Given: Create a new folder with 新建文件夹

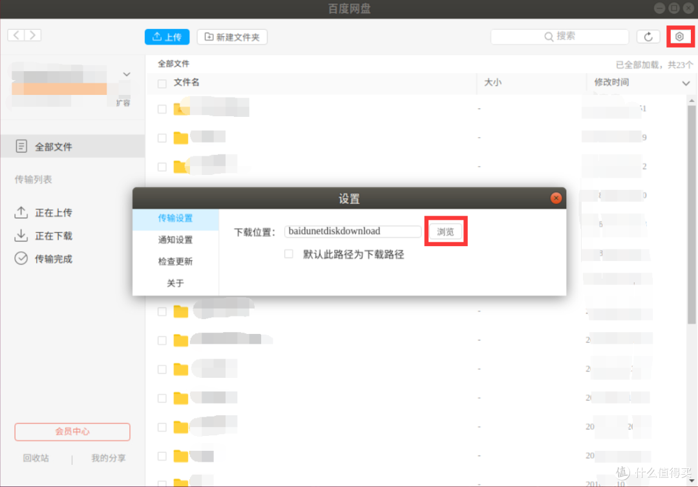Looking at the screenshot, I should coord(232,37).
